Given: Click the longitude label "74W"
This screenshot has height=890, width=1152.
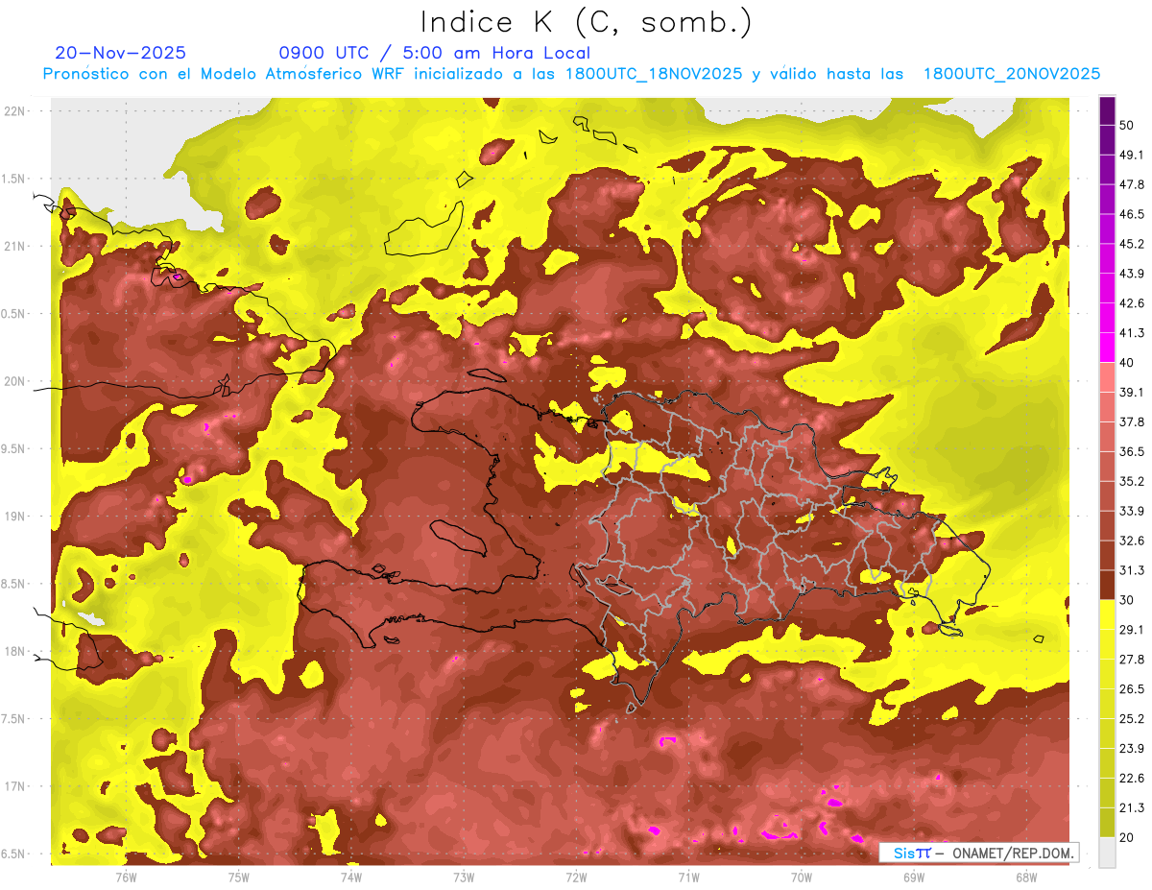Looking at the screenshot, I should point(350,878).
